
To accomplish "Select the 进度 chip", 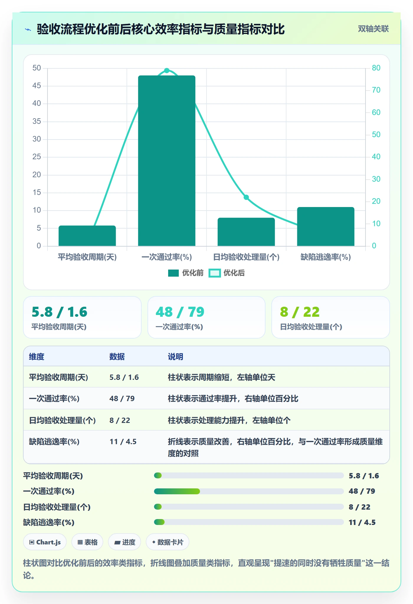I will tap(124, 542).
